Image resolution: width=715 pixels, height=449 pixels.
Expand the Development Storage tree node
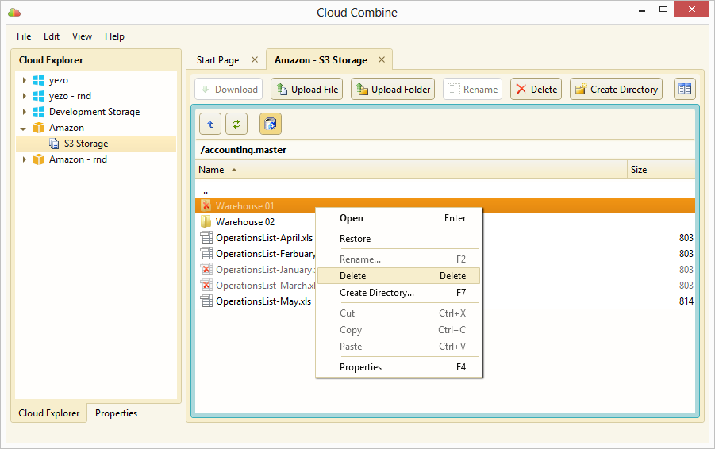pyautogui.click(x=24, y=112)
